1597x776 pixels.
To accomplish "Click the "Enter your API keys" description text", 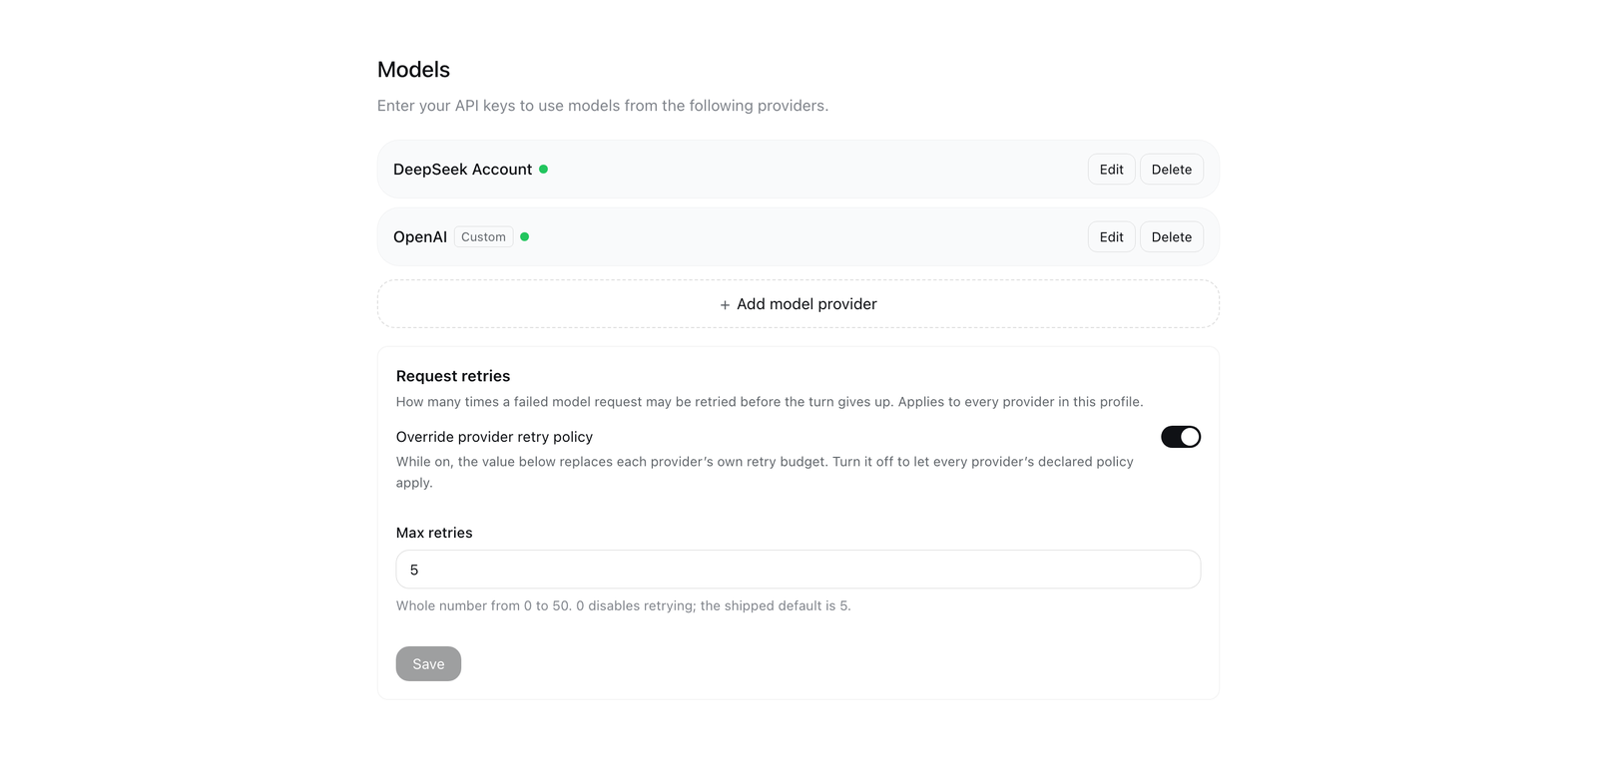I will pos(603,106).
